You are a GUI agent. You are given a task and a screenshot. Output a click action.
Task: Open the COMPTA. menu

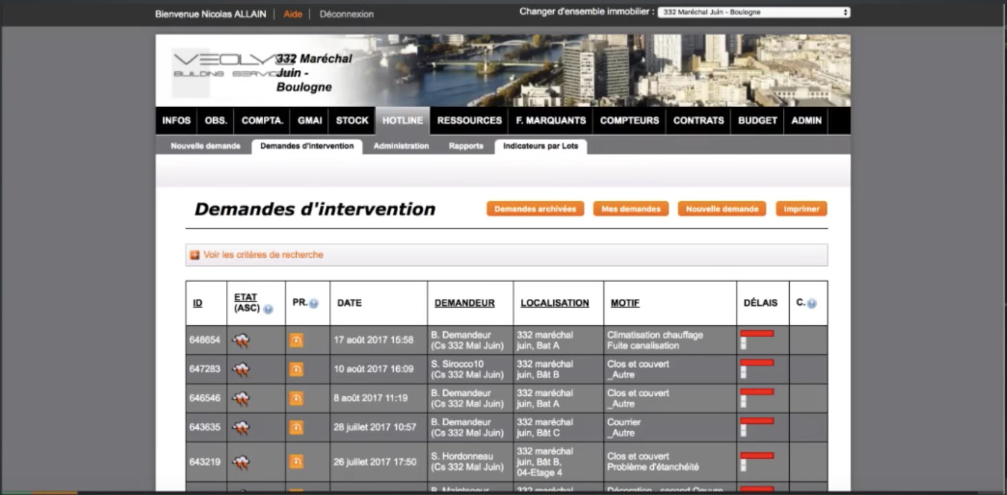(263, 121)
